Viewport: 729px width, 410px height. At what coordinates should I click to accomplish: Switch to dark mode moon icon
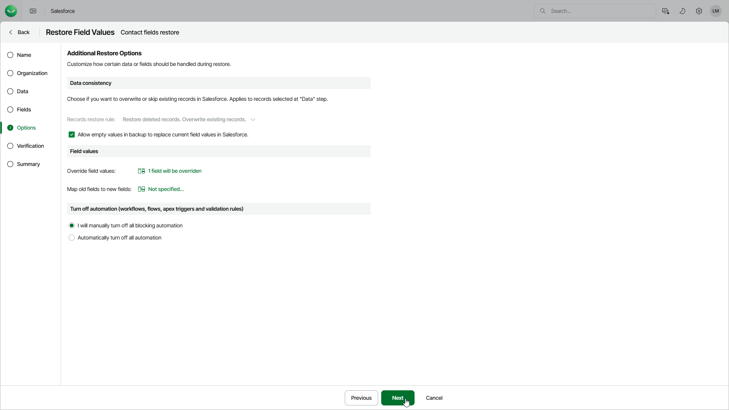[682, 11]
